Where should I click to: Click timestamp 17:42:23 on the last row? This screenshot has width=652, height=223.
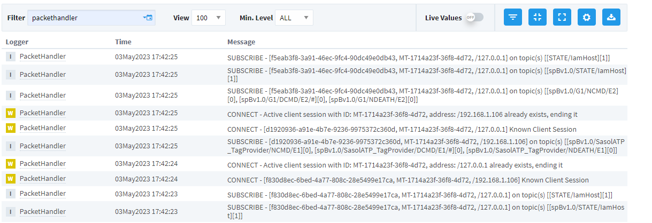coord(146,212)
